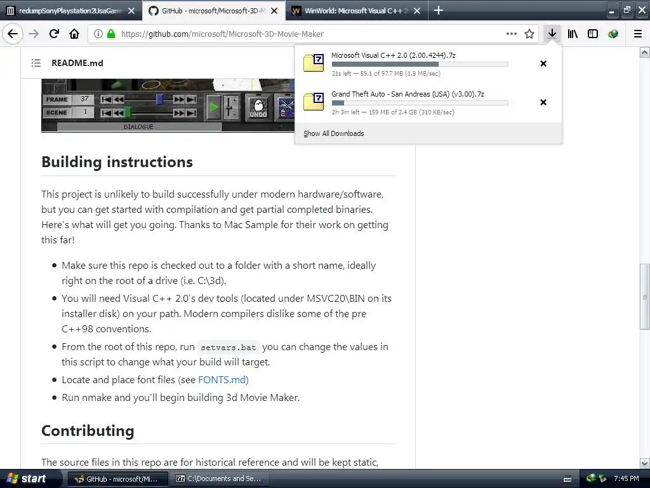
Task: Switch to GitHub taskbar window button
Action: (117, 479)
